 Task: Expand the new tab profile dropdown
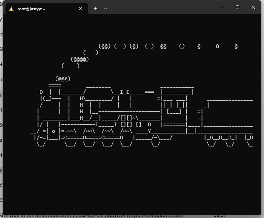106,9
